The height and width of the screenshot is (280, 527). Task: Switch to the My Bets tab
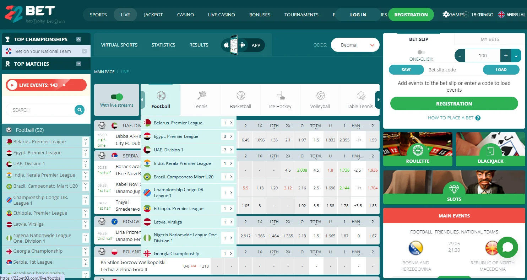coord(490,39)
